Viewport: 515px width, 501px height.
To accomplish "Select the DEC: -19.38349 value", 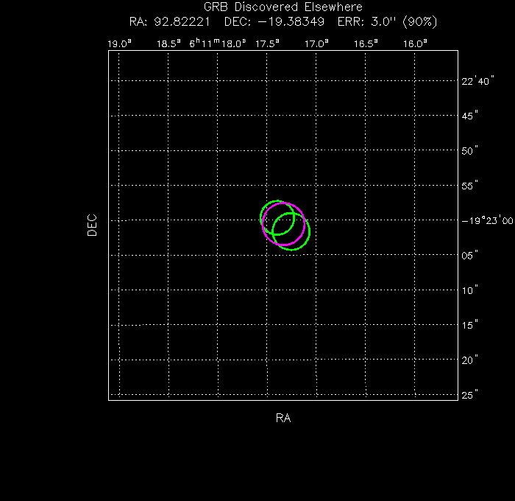I will point(274,21).
